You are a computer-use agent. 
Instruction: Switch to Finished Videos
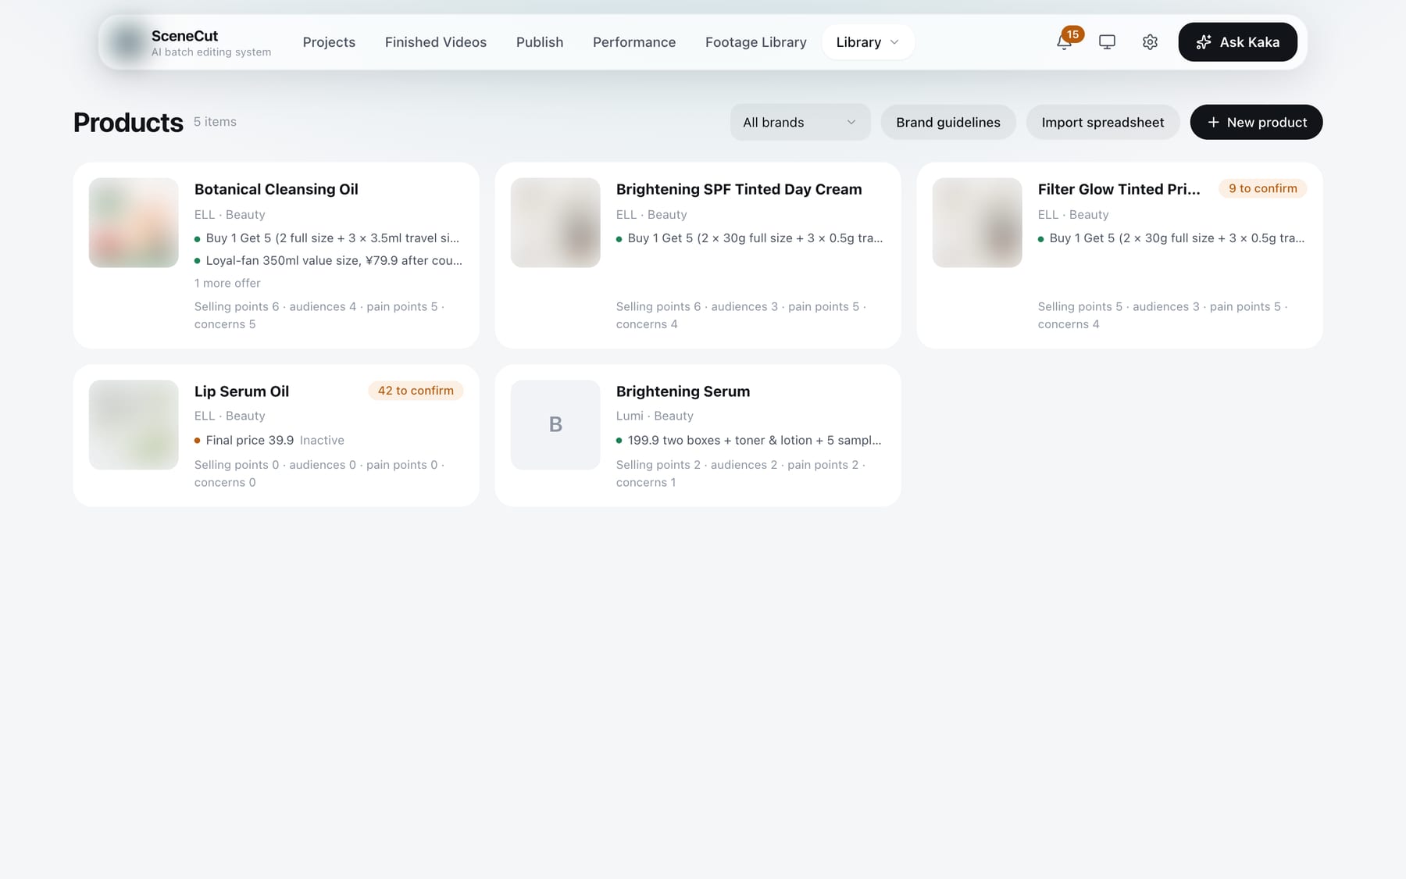coord(436,42)
